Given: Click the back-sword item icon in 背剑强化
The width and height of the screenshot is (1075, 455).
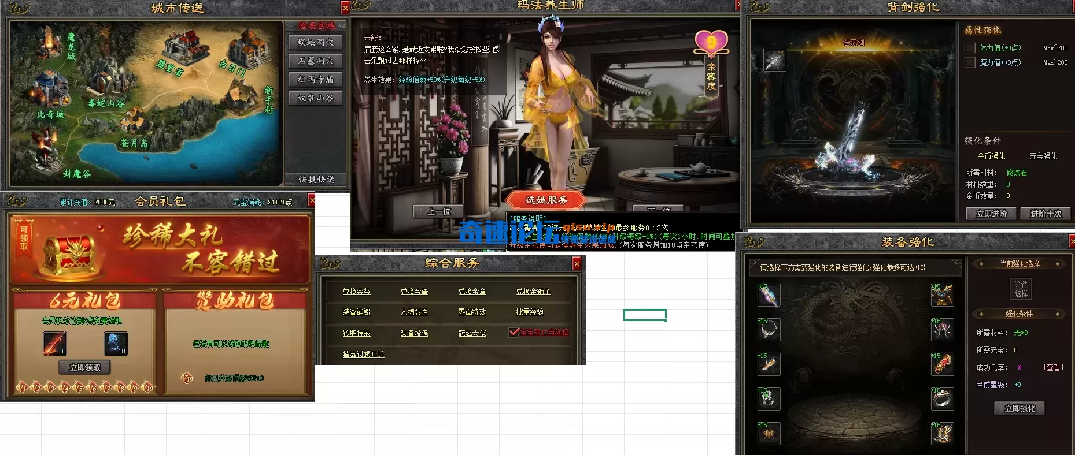Looking at the screenshot, I should pyautogui.click(x=774, y=60).
